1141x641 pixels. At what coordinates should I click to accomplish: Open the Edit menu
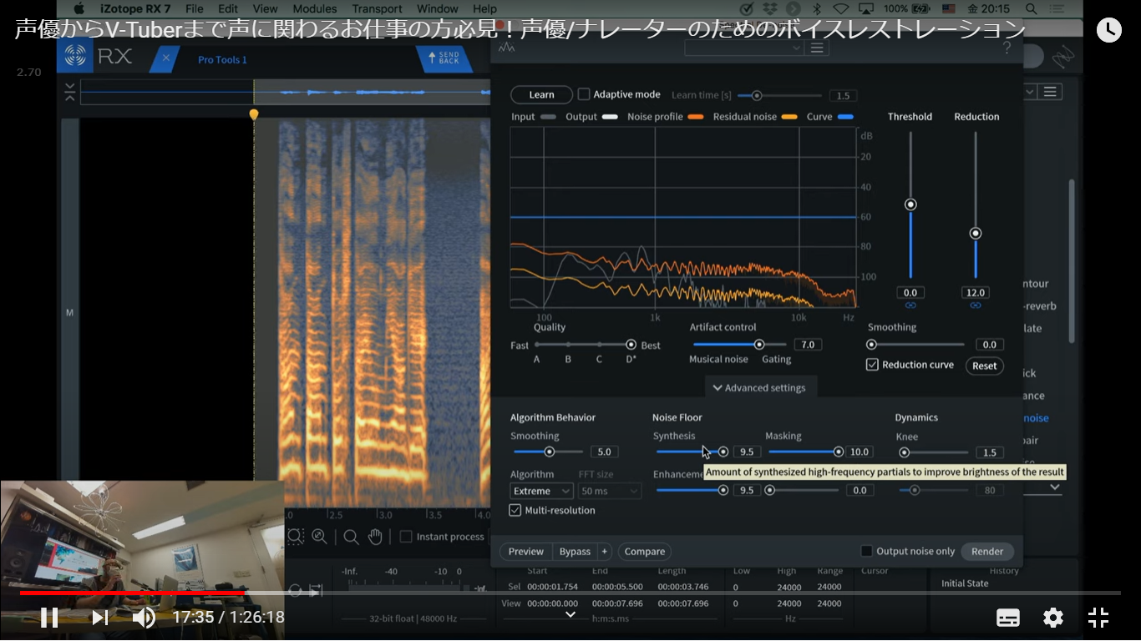click(x=228, y=8)
